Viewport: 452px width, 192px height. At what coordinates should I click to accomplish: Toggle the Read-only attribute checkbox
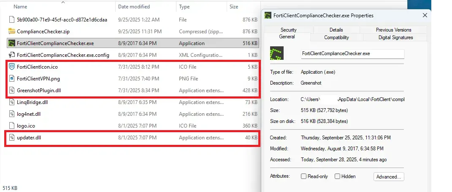click(x=304, y=176)
